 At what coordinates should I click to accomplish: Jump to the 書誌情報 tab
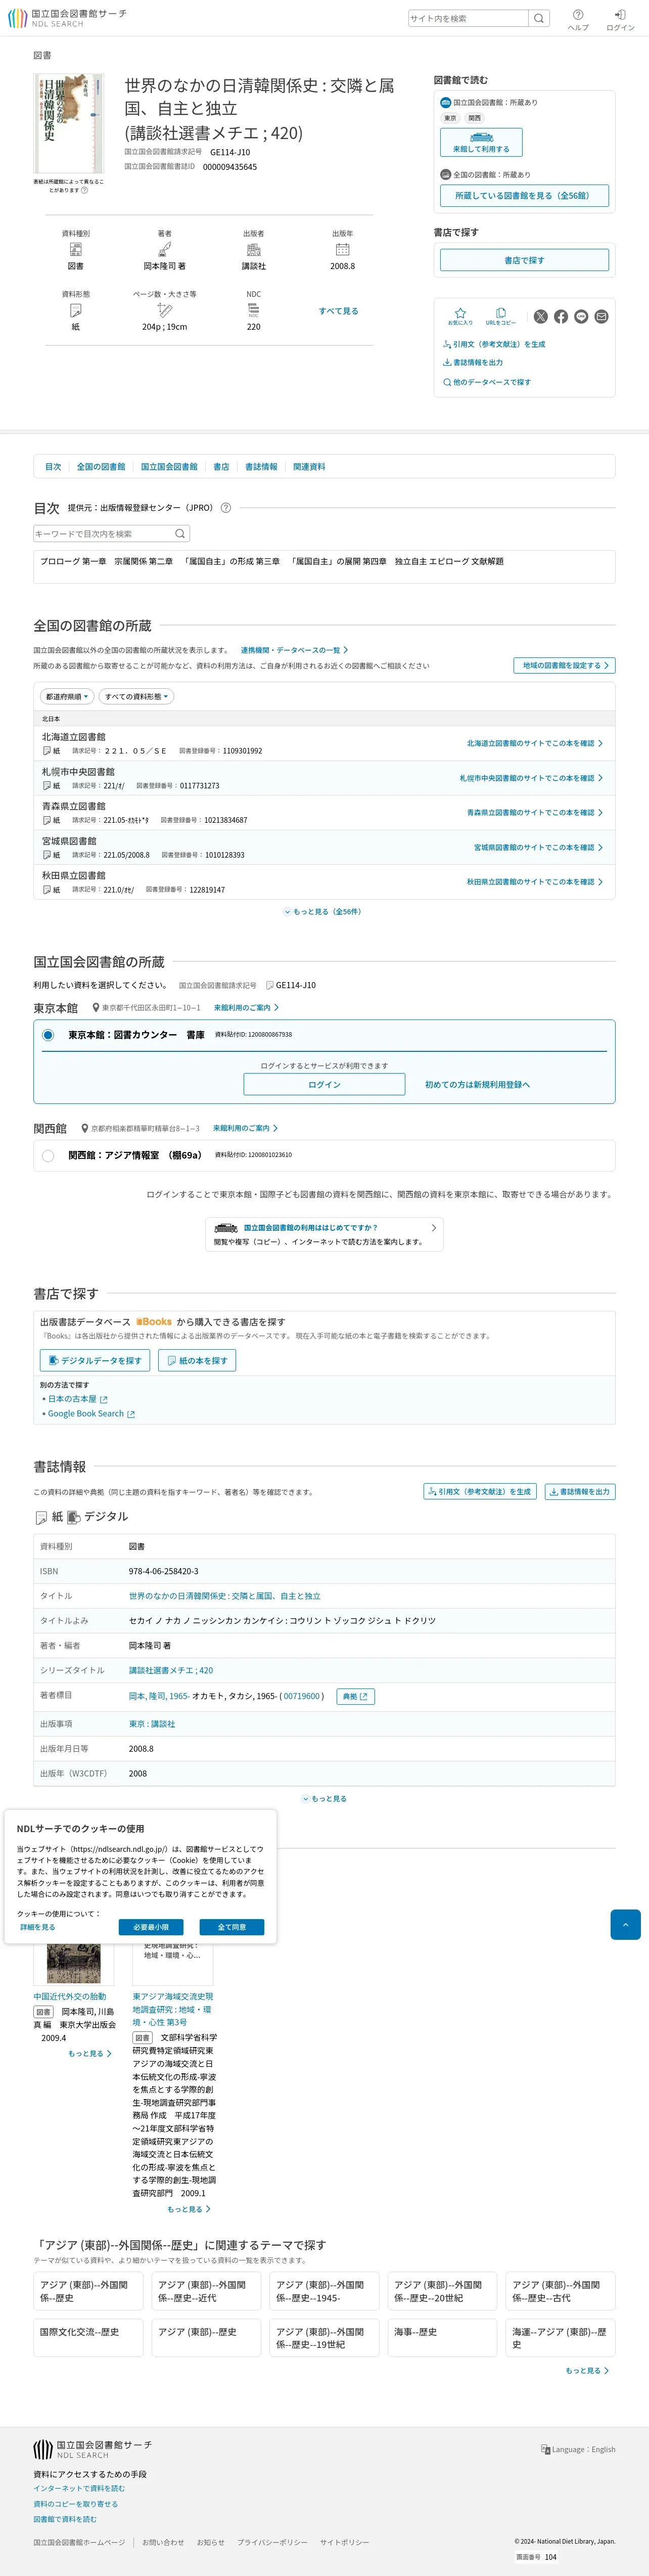261,467
